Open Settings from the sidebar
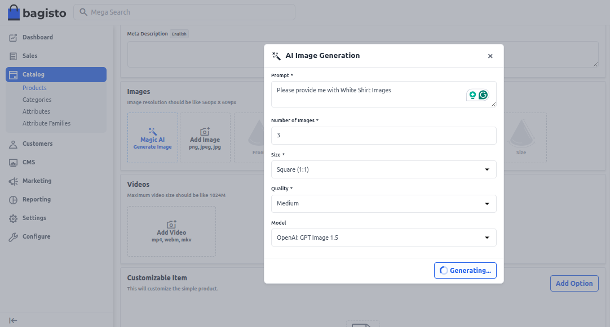Viewport: 610px width, 327px height. pyautogui.click(x=34, y=218)
